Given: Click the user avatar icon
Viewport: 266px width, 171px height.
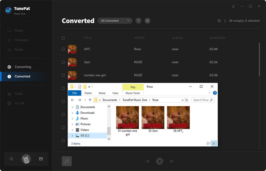Looking at the screenshot, I should coord(26,159).
